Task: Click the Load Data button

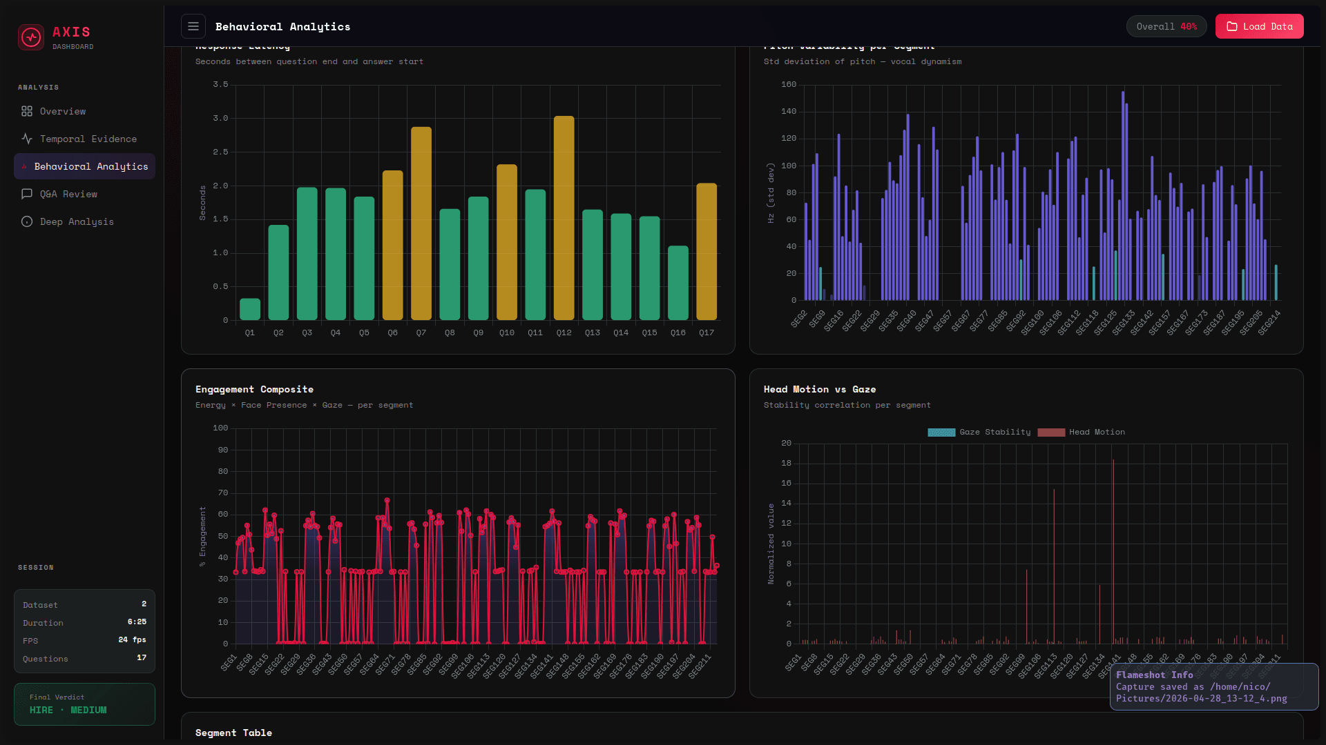Action: (1259, 26)
